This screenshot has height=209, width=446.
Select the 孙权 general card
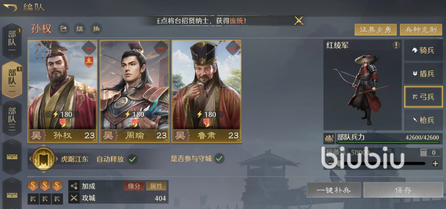click(63, 91)
